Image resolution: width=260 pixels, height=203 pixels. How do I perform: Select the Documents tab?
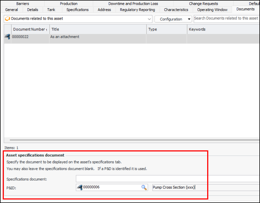pos(245,9)
